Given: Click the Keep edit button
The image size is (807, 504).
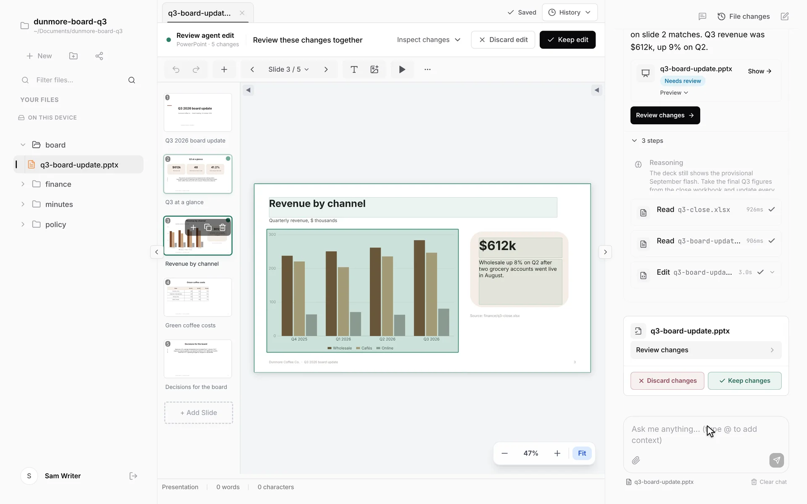Looking at the screenshot, I should (567, 40).
